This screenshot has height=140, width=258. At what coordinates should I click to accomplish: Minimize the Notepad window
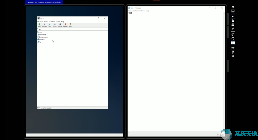[x=209, y=8]
